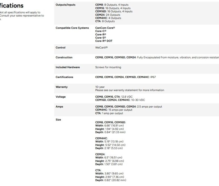The width and height of the screenshot is (219, 186).
Task: Click the Screws for mounting text
Action: point(108,67)
